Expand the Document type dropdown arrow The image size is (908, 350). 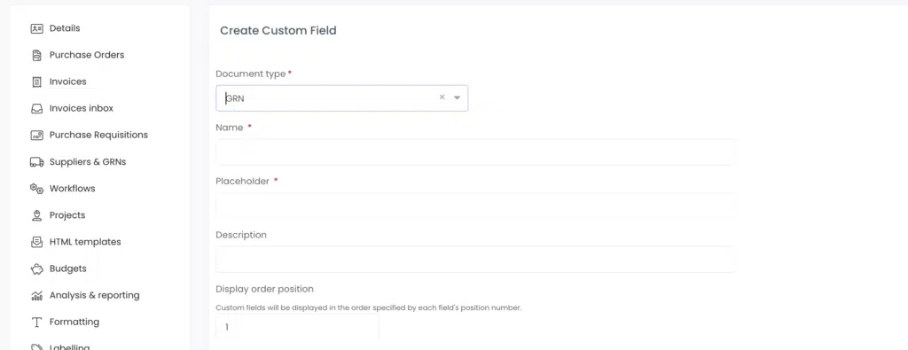[x=457, y=97]
